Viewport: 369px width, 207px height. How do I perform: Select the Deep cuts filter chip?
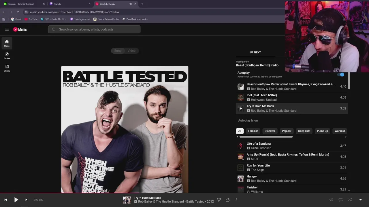point(304,131)
